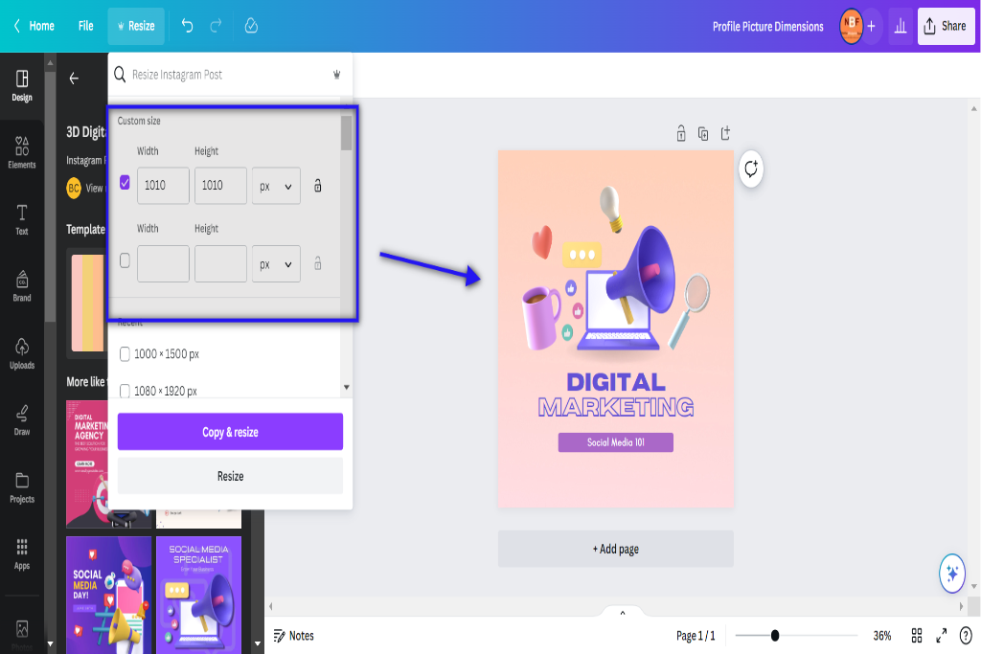981x654 pixels.
Task: Click the undo arrow icon
Action: pos(187,26)
